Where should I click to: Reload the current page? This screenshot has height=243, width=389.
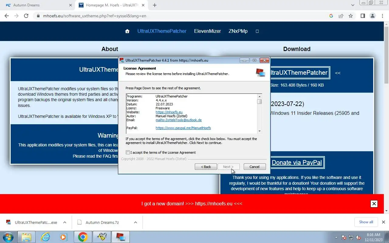(26, 16)
